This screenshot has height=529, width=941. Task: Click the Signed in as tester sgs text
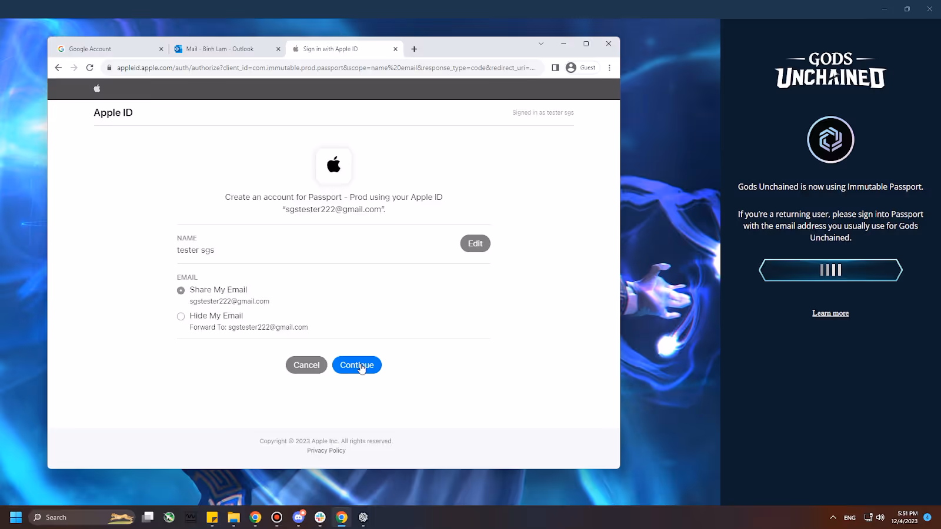(x=543, y=113)
